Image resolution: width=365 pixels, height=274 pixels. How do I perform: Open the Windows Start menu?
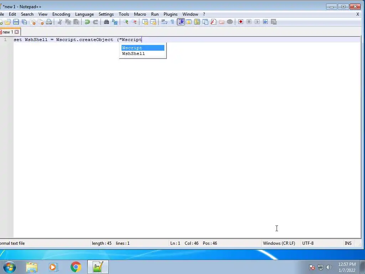coord(10,267)
